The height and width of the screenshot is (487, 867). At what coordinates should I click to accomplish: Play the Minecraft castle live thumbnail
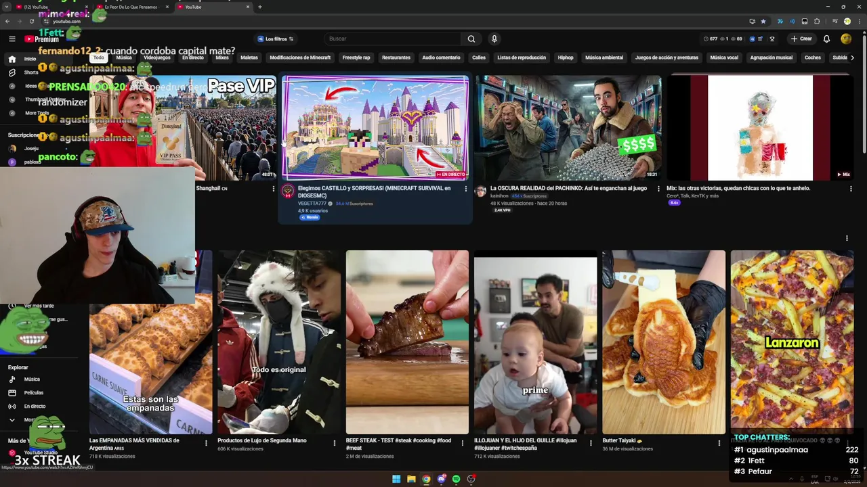pyautogui.click(x=375, y=128)
